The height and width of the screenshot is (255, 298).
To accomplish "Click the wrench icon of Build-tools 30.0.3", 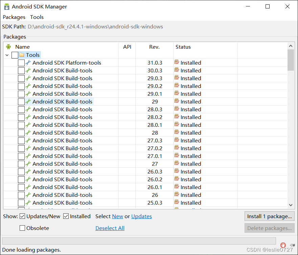I will [x=28, y=70].
